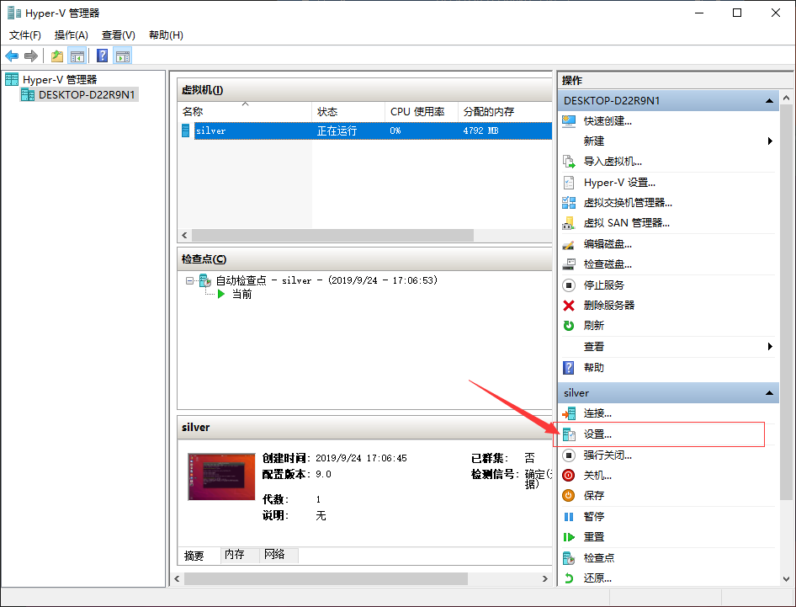796x607 pixels.
Task: Collapse the DESKTOP-D22R9N1 actions section
Action: (x=769, y=100)
